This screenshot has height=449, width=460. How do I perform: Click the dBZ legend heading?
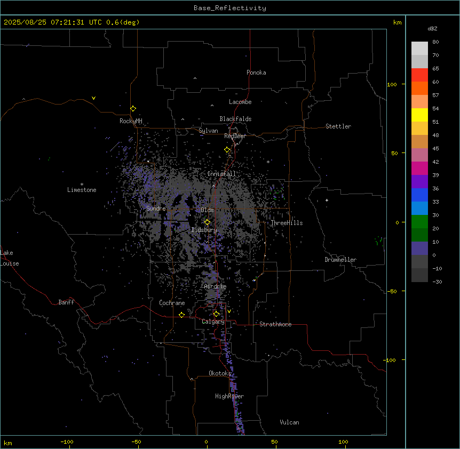(432, 28)
